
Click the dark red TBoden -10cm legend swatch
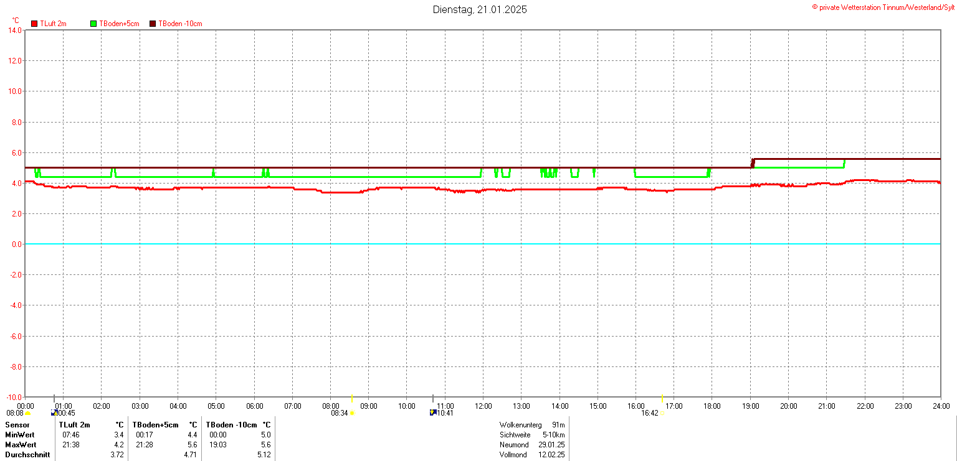pos(153,24)
